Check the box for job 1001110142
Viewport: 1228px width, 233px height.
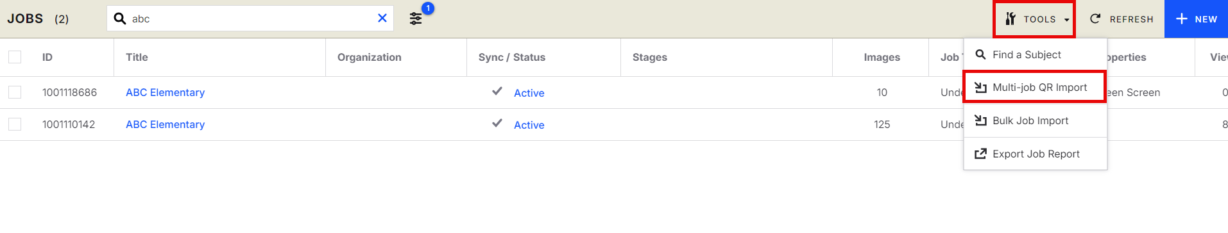pyautogui.click(x=15, y=124)
